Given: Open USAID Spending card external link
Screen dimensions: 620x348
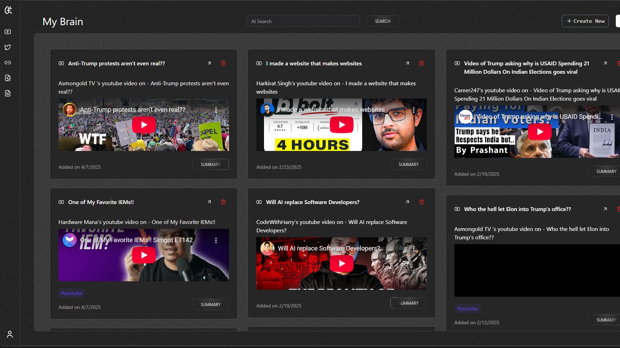Looking at the screenshot, I should pyautogui.click(x=605, y=63).
